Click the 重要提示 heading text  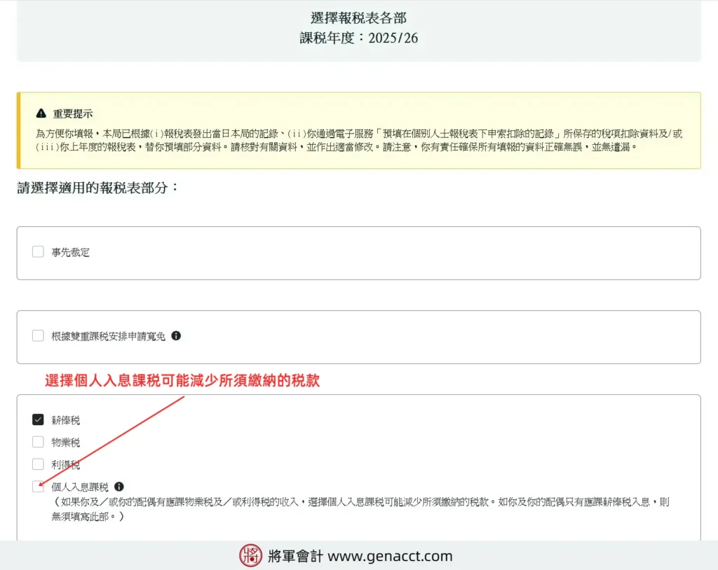tap(73, 113)
